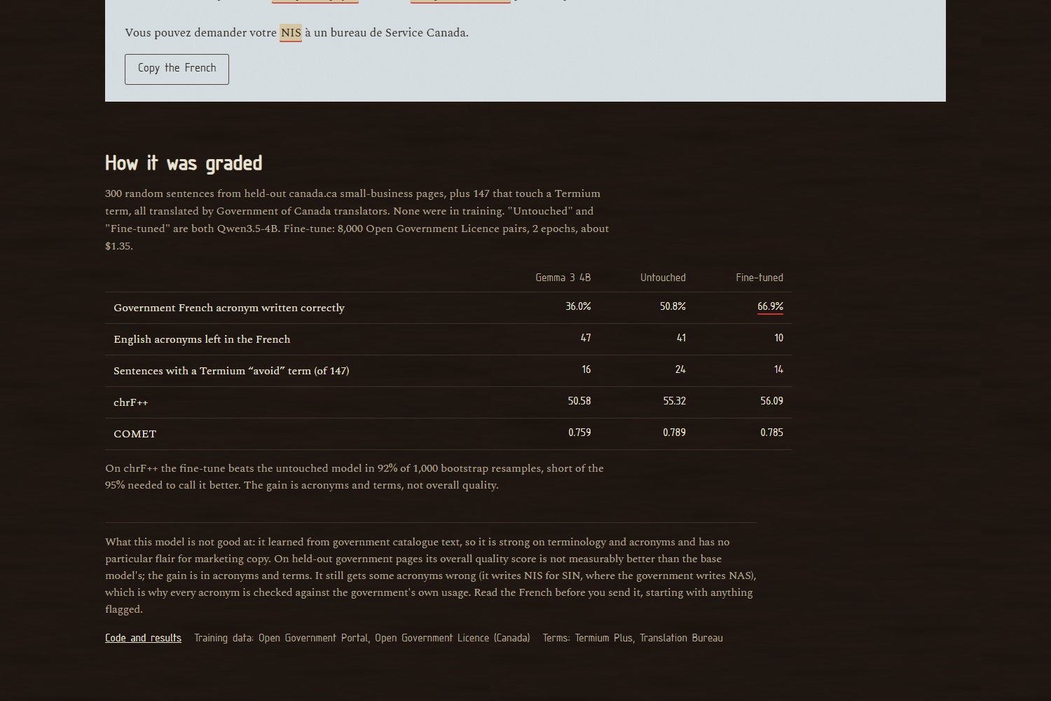The height and width of the screenshot is (701, 1051).
Task: Click the value 10 in English acronyms row
Action: tap(778, 338)
